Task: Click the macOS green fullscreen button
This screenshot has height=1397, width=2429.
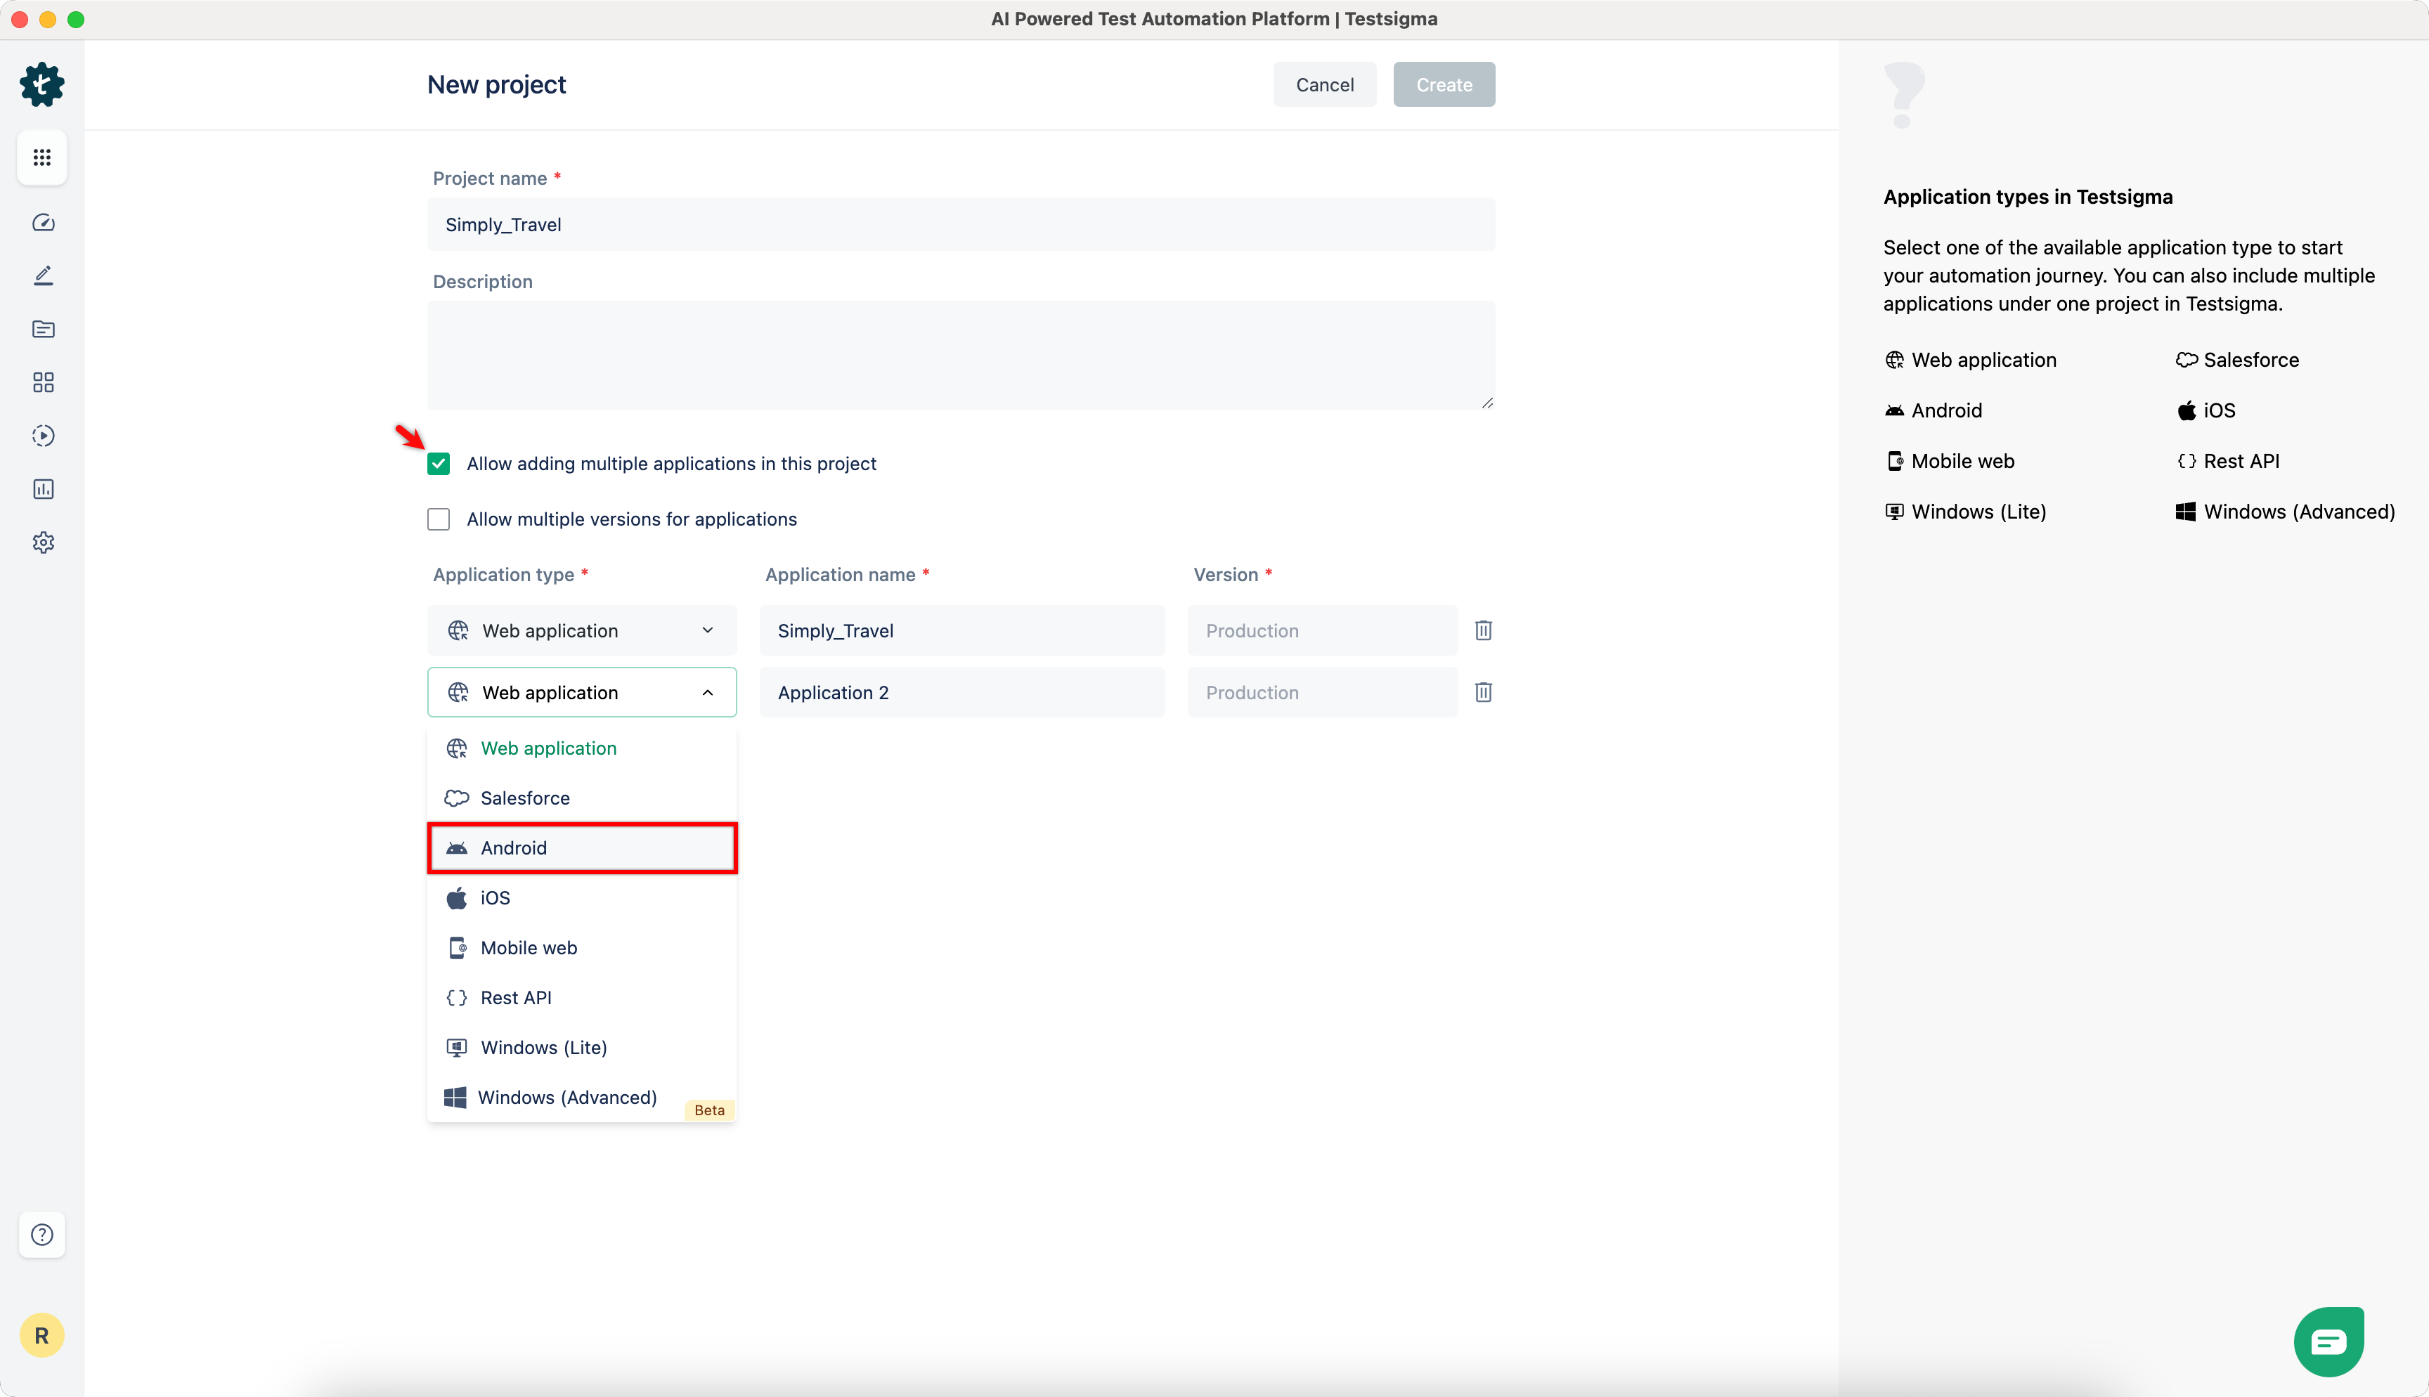Action: pyautogui.click(x=76, y=19)
